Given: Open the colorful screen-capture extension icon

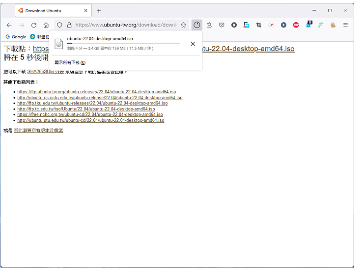Looking at the screenshot, I should click(x=247, y=25).
